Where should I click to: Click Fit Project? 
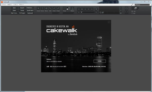22,13
